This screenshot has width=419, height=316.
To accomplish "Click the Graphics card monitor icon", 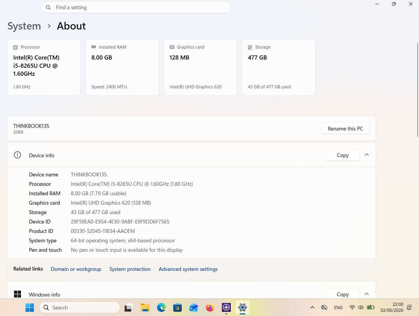I will coord(172,47).
